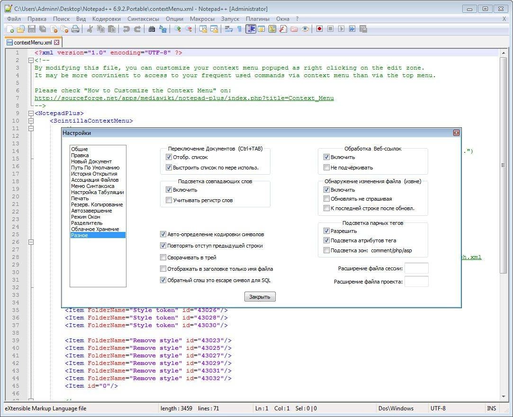The width and height of the screenshot is (513, 417).
Task: Click the Close All documents icon
Action: 64,29
